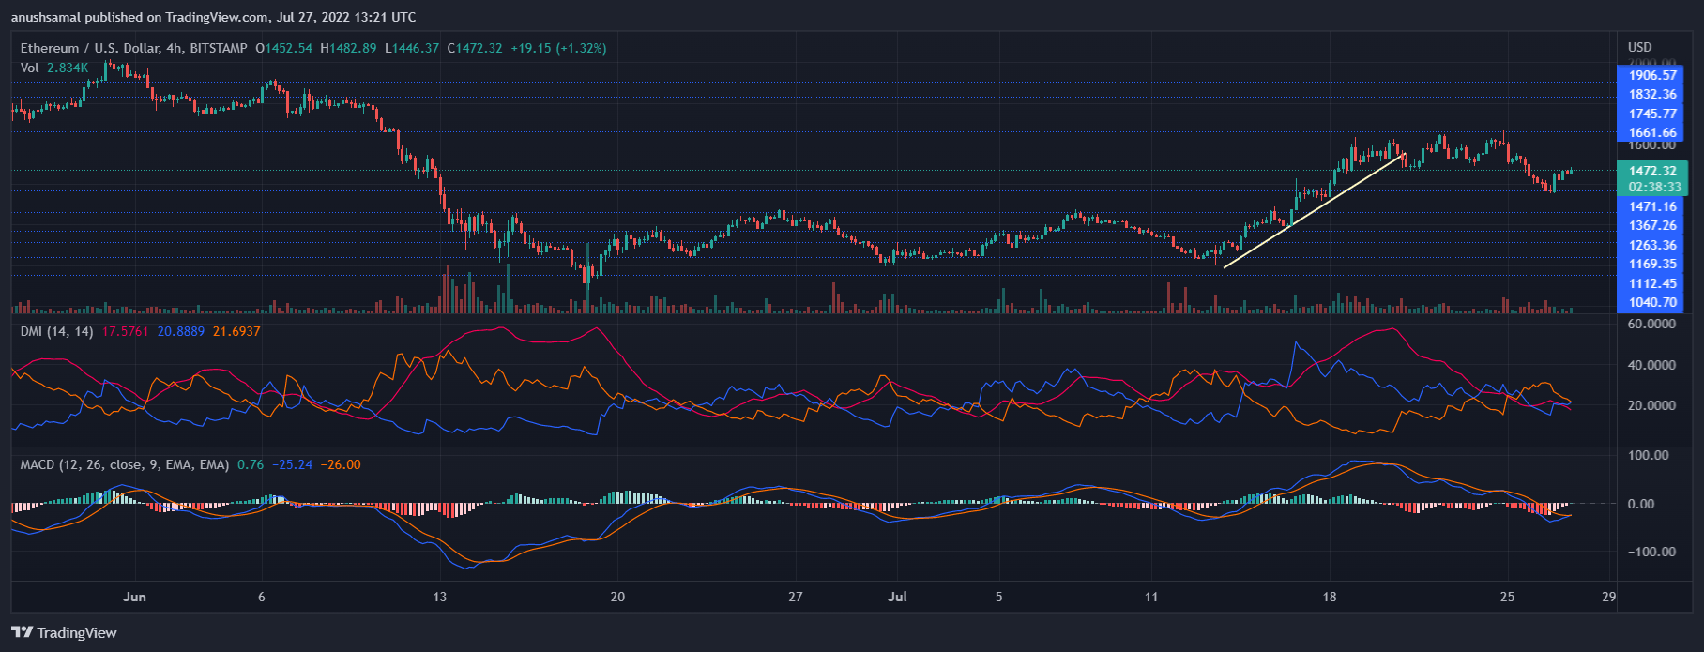Click the 25 date on time axis
The width and height of the screenshot is (1704, 652).
[1507, 597]
